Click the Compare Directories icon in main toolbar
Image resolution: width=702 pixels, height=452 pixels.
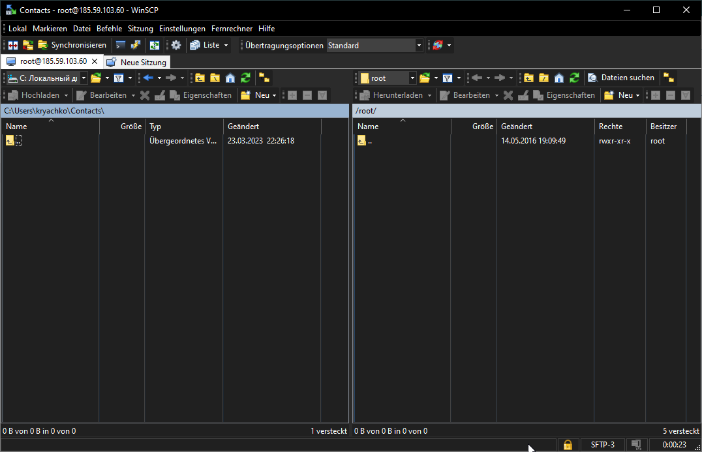[13, 45]
